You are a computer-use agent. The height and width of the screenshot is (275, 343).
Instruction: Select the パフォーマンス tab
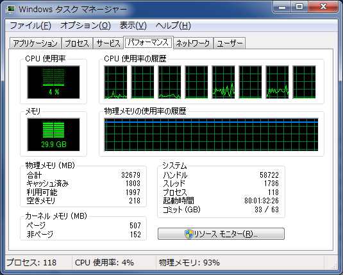pos(148,43)
